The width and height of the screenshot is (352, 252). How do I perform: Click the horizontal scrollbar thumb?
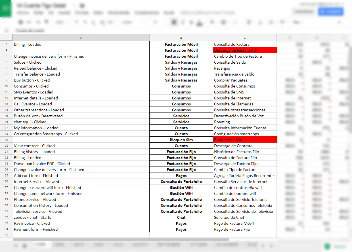(121, 239)
